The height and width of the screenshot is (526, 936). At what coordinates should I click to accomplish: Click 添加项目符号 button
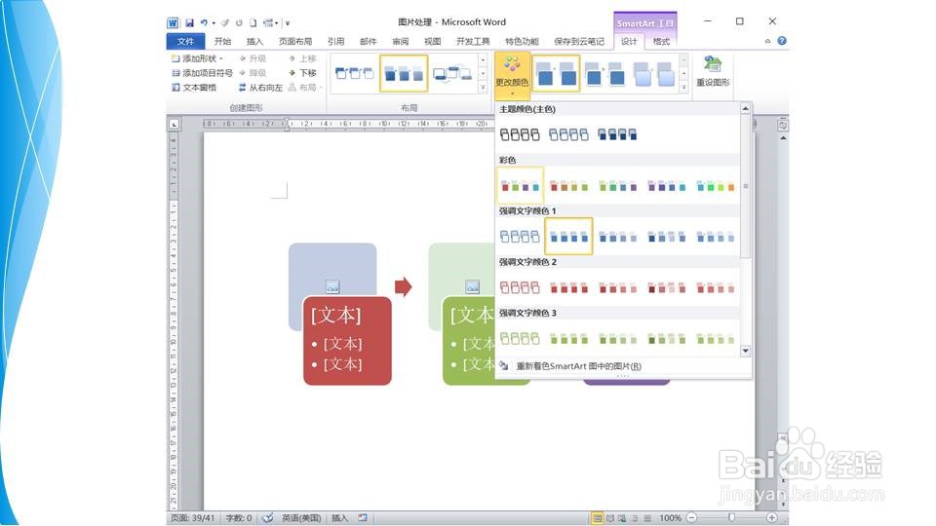pyautogui.click(x=202, y=73)
